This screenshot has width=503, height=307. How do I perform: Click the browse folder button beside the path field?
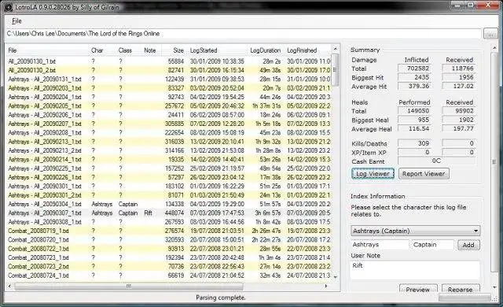coord(490,34)
